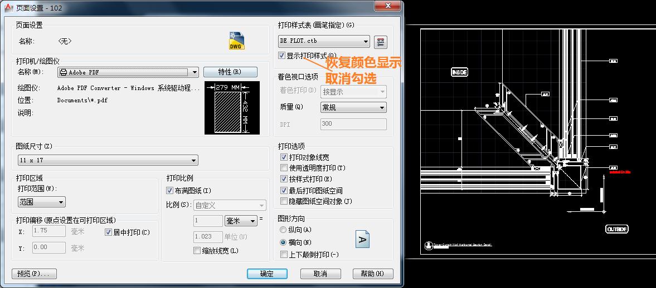Toggle 居中打印 checkbox
This screenshot has height=288, width=656.
pyautogui.click(x=108, y=232)
